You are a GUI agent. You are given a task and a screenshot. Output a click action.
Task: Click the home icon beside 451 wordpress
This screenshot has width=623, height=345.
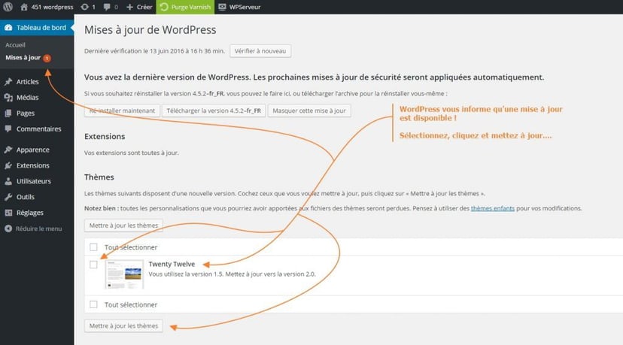26,7
